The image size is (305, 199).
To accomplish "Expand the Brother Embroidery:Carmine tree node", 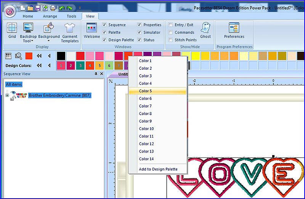I will (7, 95).
